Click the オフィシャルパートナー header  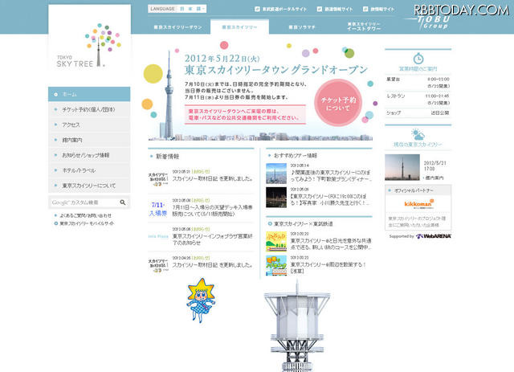418,190
